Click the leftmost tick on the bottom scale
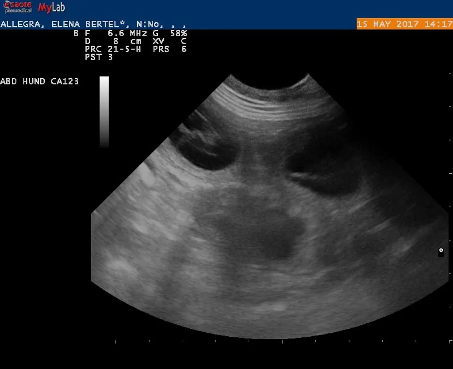The height and width of the screenshot is (369, 453). click(x=116, y=342)
